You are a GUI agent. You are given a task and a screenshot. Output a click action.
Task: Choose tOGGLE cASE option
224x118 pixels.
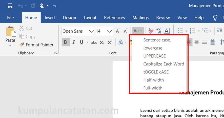click(x=159, y=72)
